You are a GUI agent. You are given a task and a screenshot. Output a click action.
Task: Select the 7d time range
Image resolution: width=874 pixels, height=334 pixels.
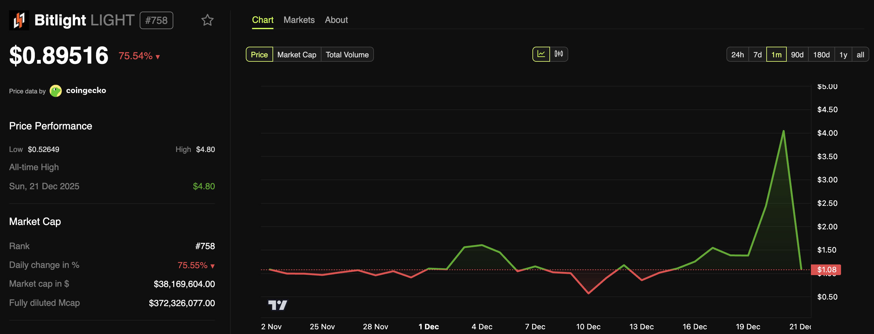(758, 54)
